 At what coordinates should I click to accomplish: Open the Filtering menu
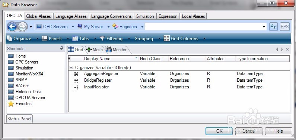point(111,39)
